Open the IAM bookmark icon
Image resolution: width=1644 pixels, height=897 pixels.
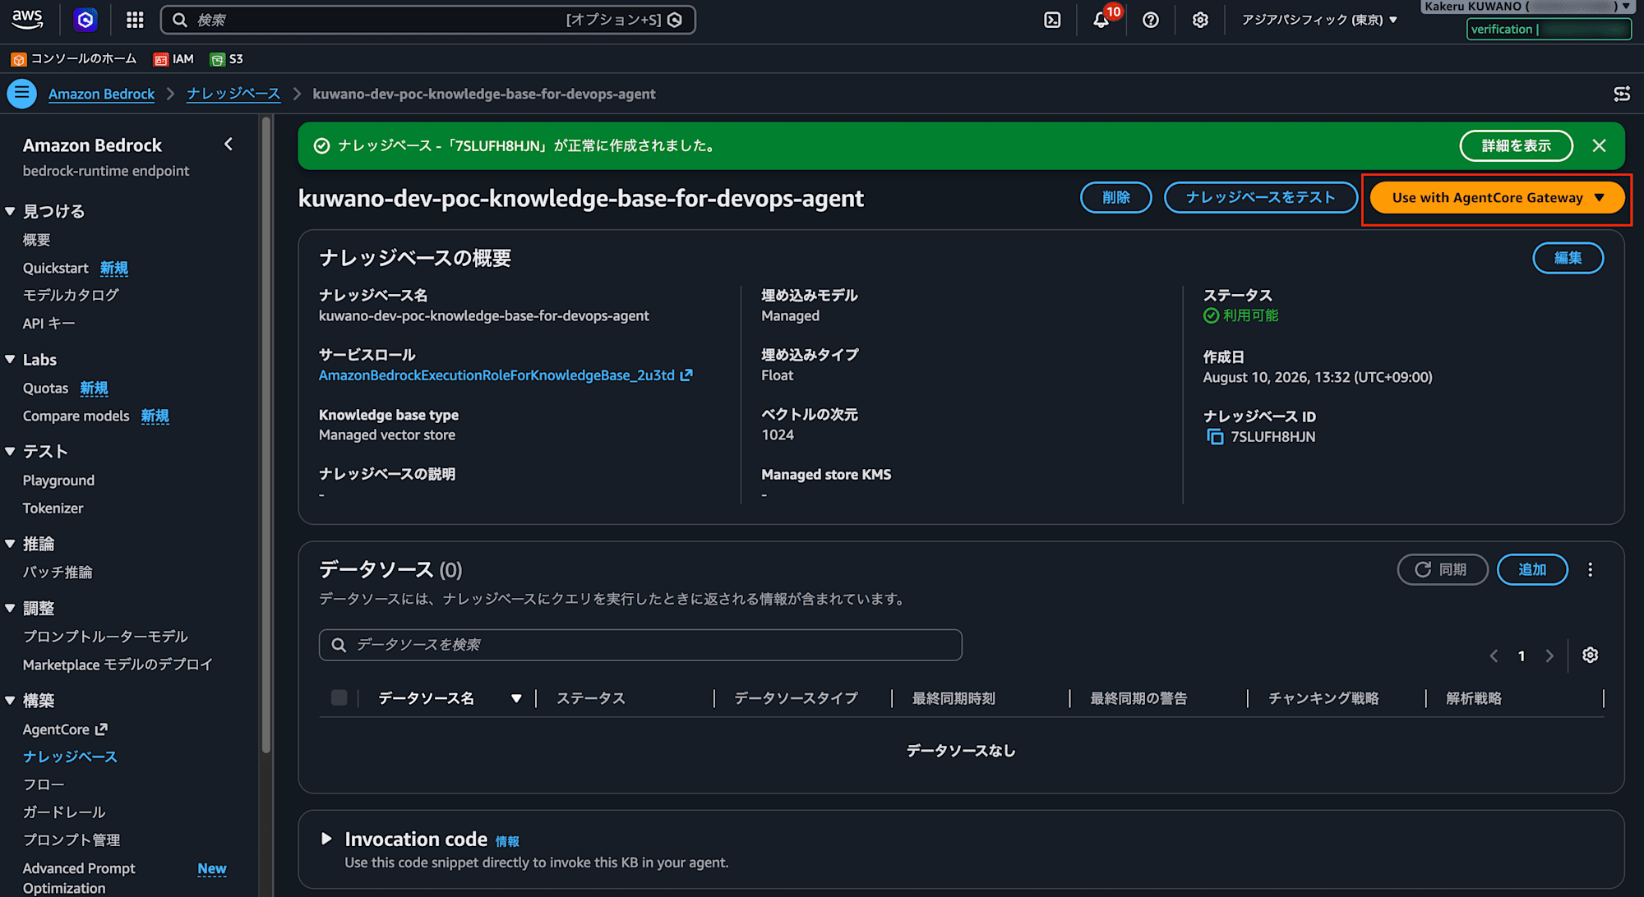click(x=161, y=59)
